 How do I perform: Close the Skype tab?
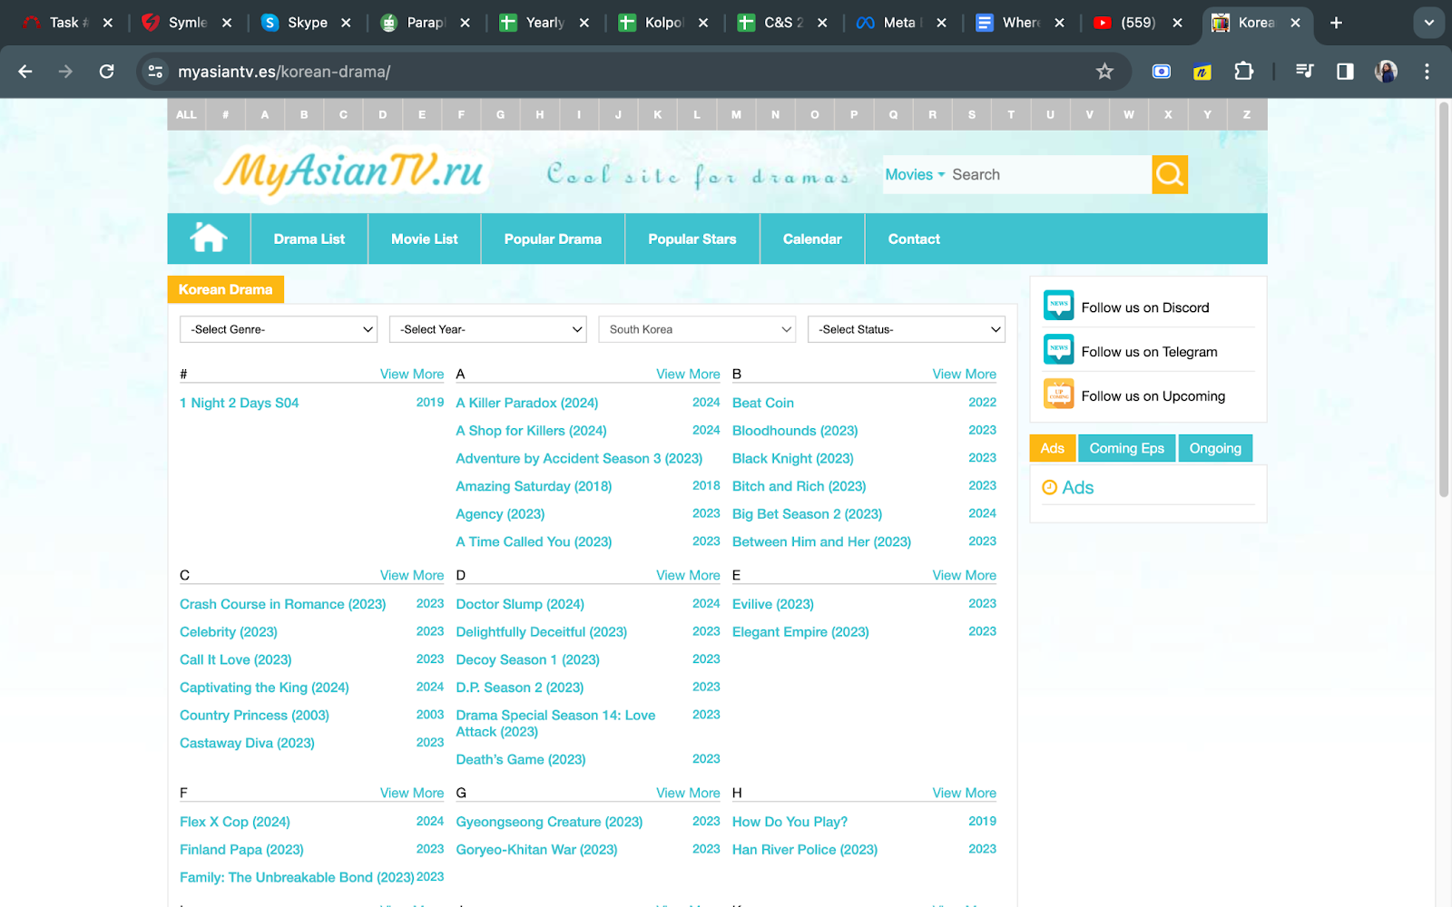tap(346, 23)
